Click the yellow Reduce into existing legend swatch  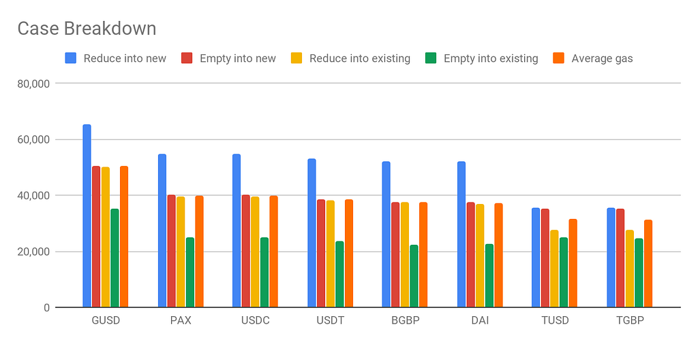[x=297, y=58]
